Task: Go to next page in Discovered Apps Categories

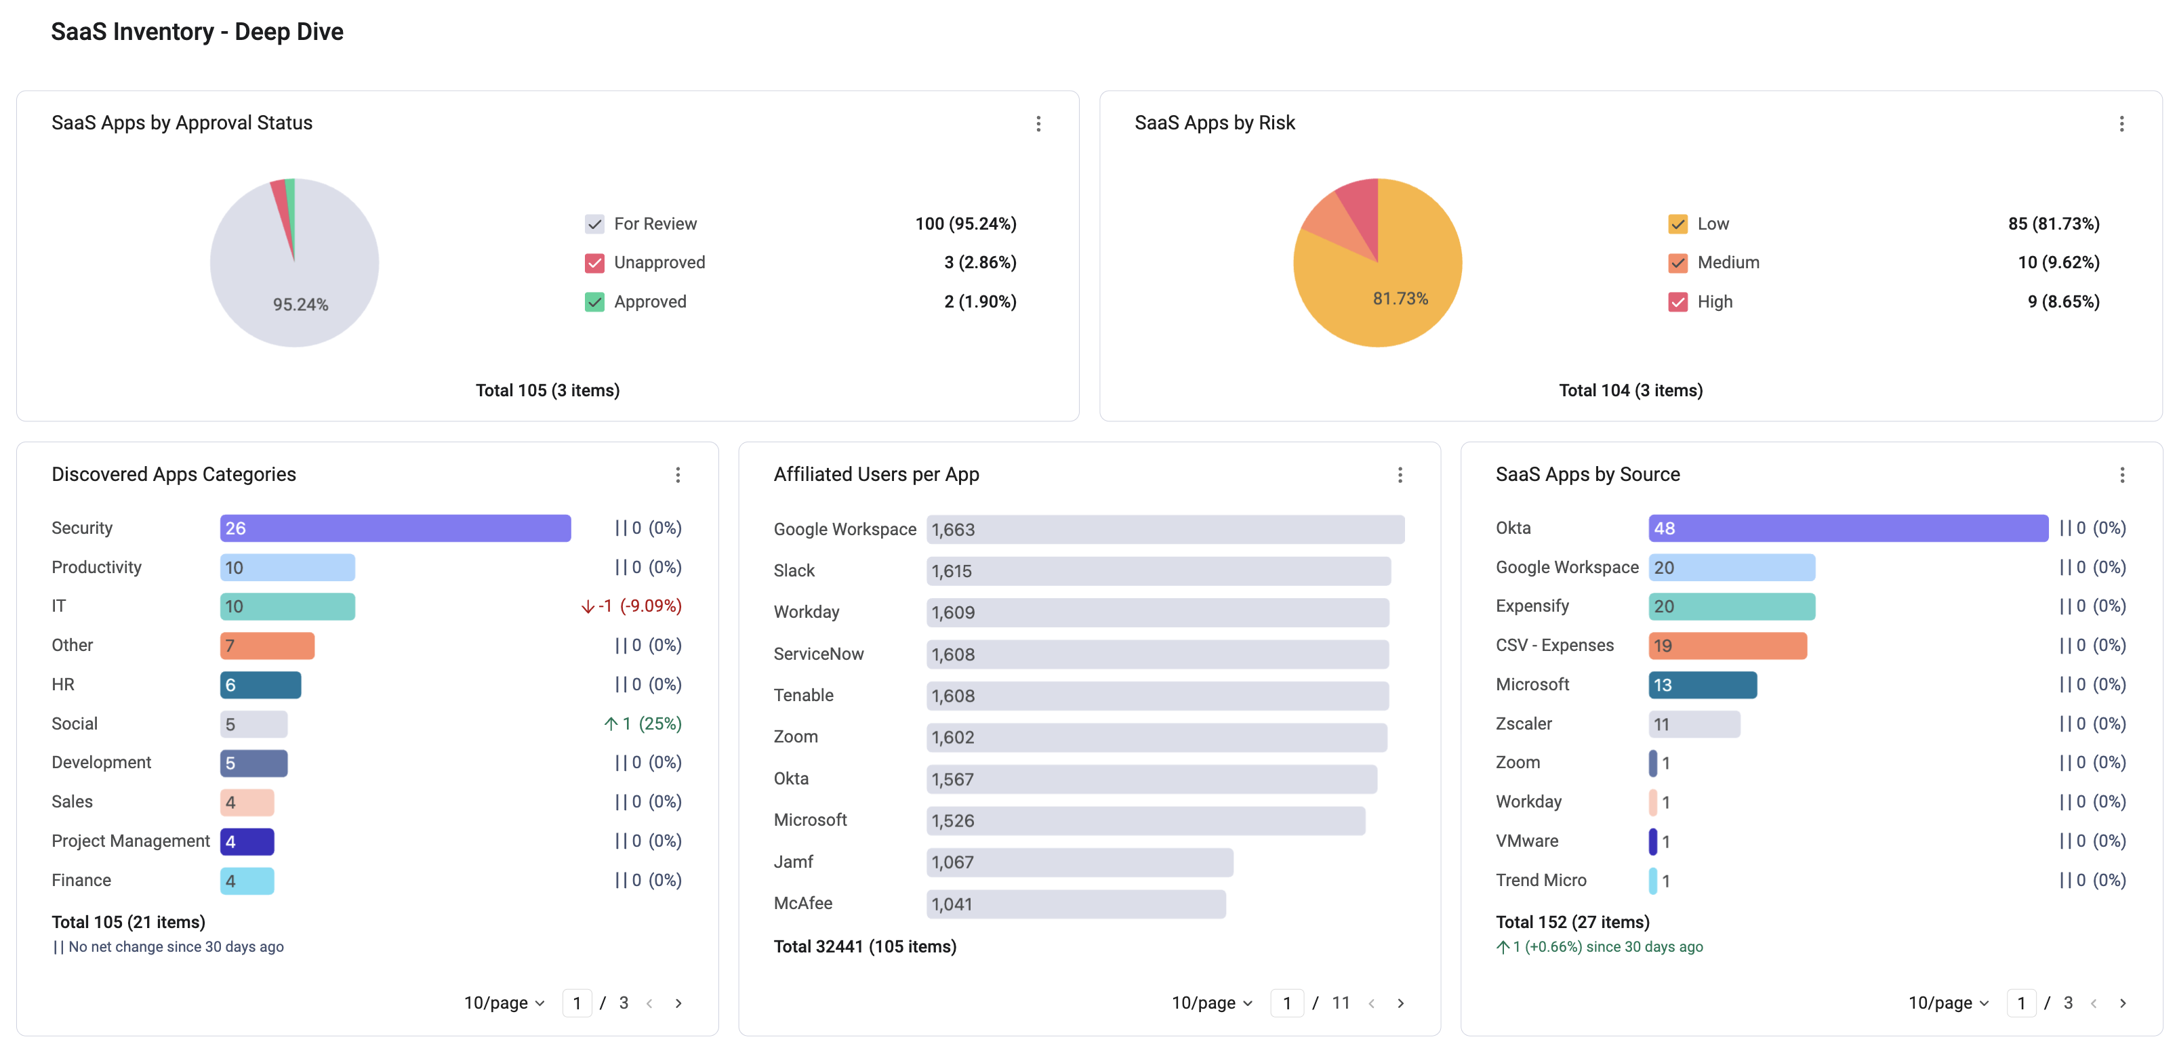Action: click(678, 1003)
